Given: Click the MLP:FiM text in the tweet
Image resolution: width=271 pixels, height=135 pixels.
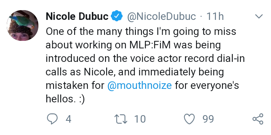Looking at the screenshot, I should click(x=151, y=45).
